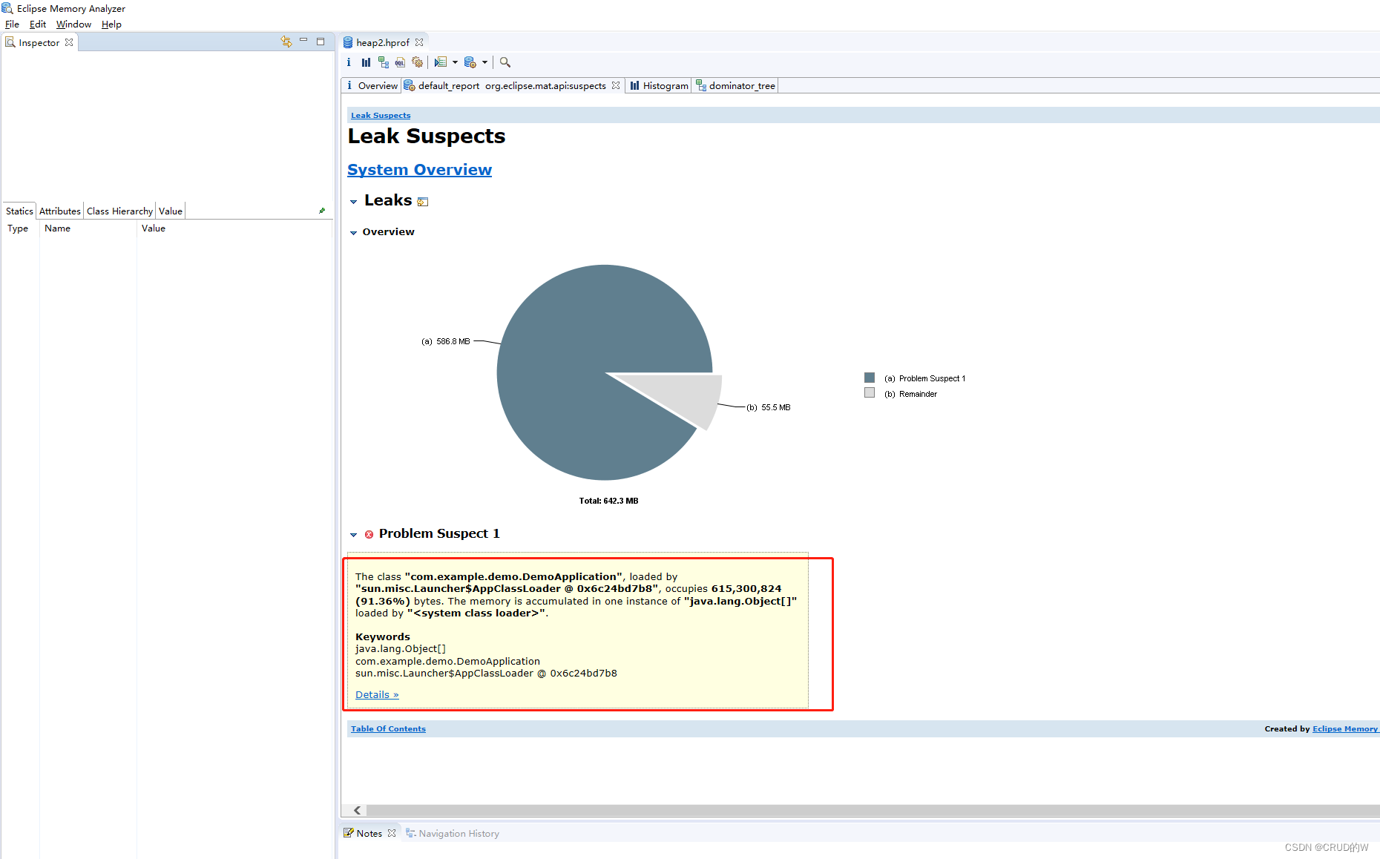Open heap dump overview info icon
Viewport: 1380px width, 859px height.
(349, 62)
